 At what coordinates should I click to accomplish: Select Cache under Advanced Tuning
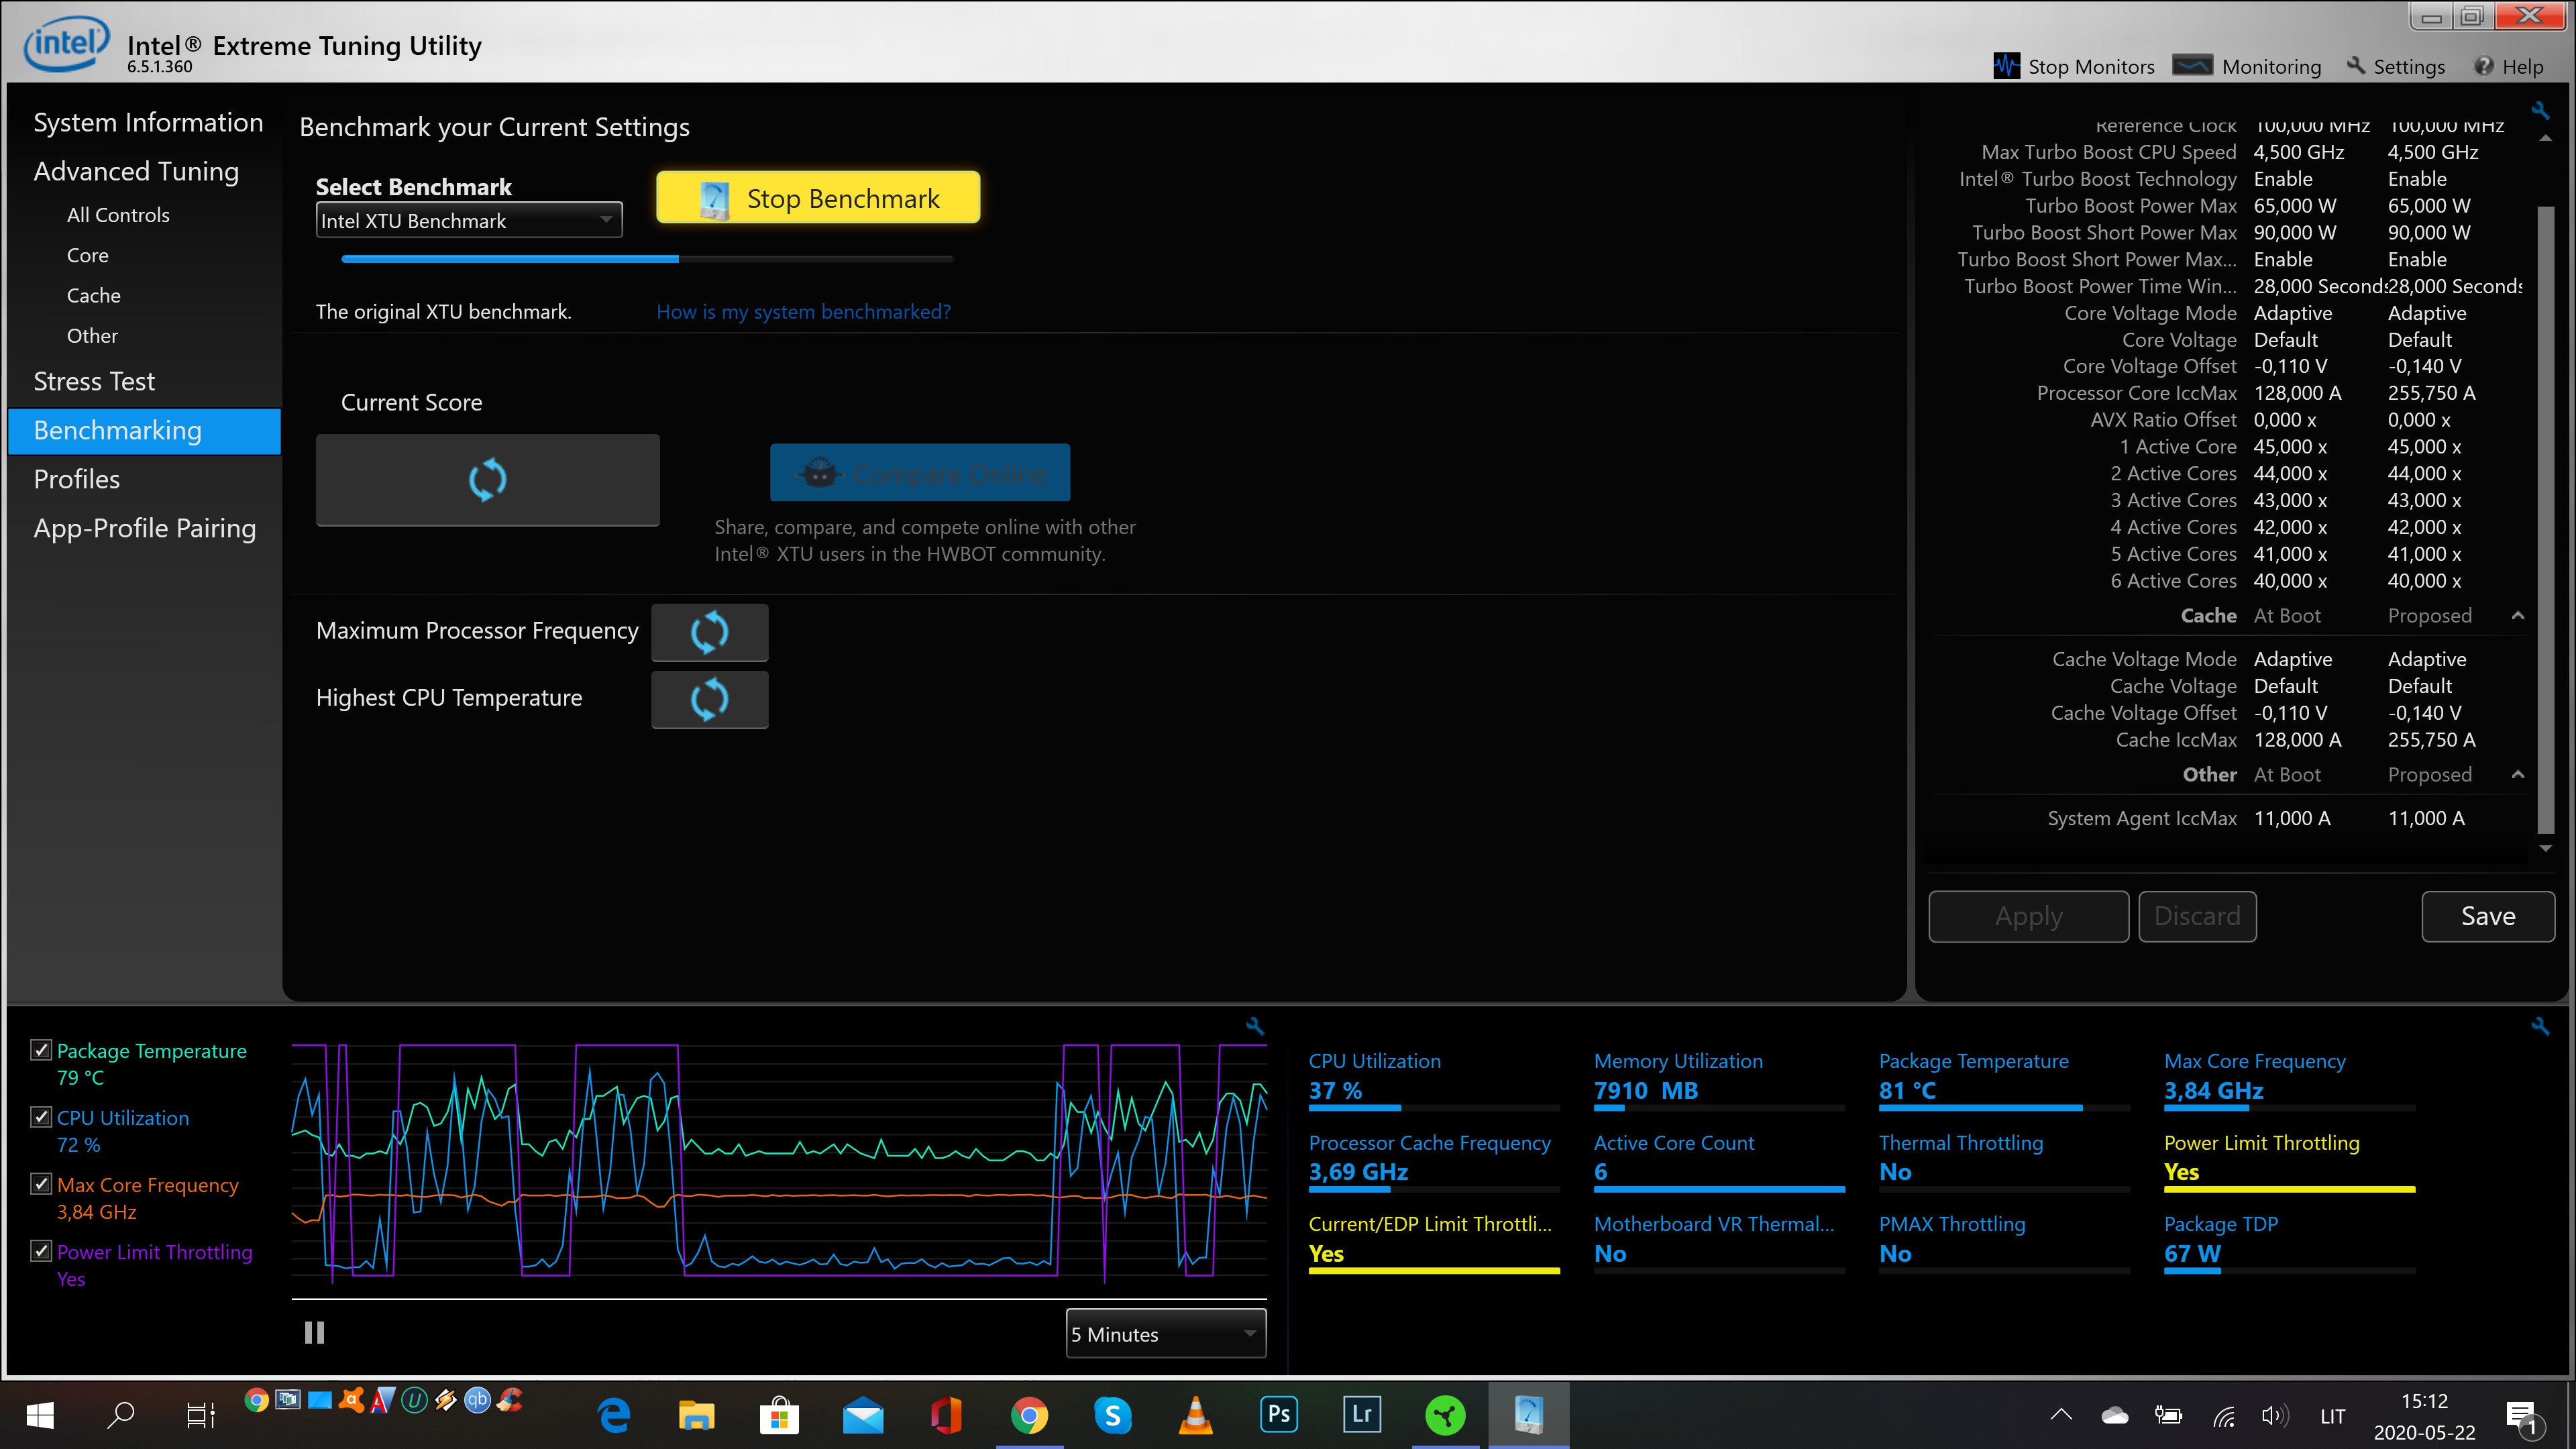[94, 295]
